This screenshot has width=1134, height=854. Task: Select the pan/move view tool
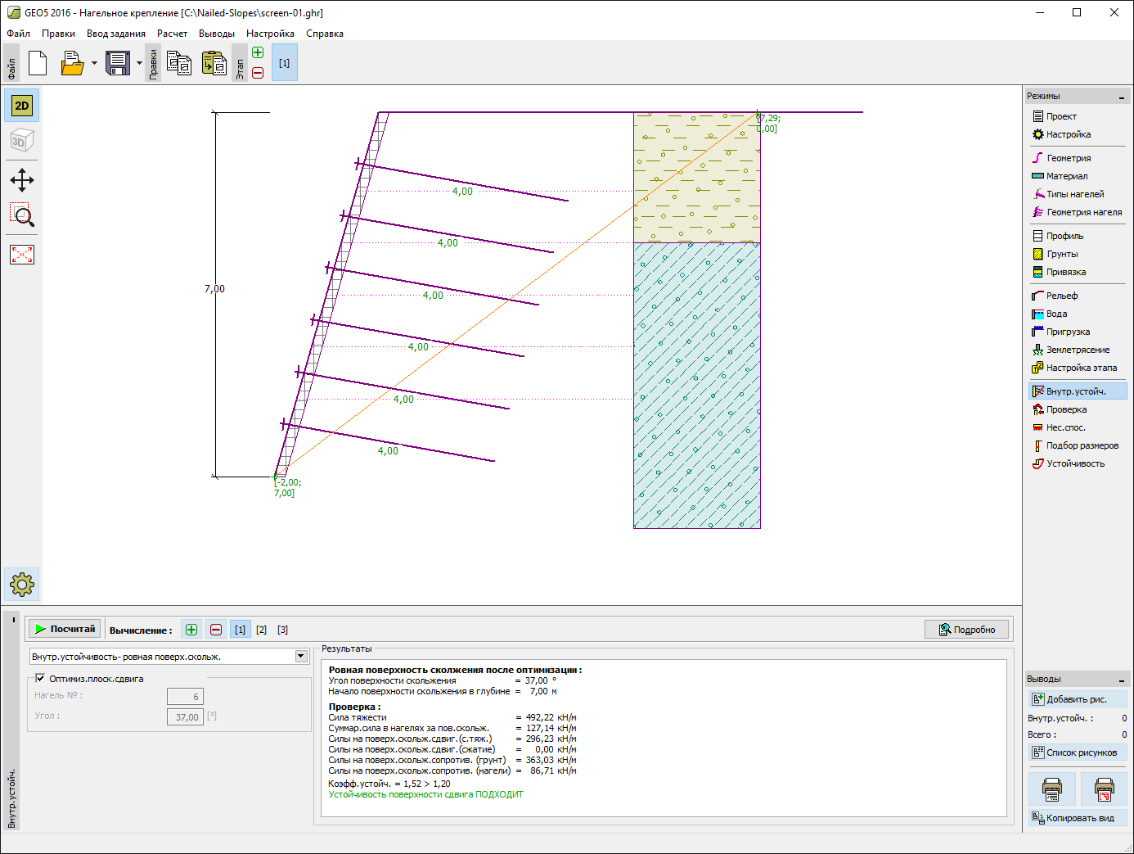[x=22, y=180]
